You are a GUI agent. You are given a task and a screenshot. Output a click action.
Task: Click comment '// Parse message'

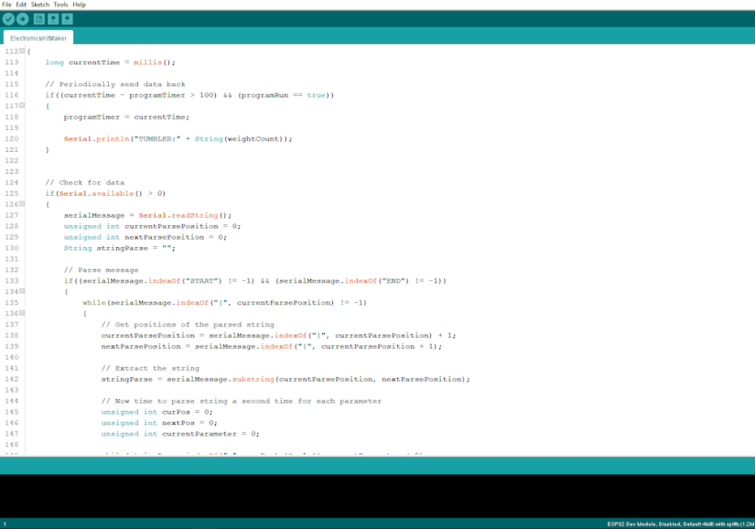(x=101, y=270)
